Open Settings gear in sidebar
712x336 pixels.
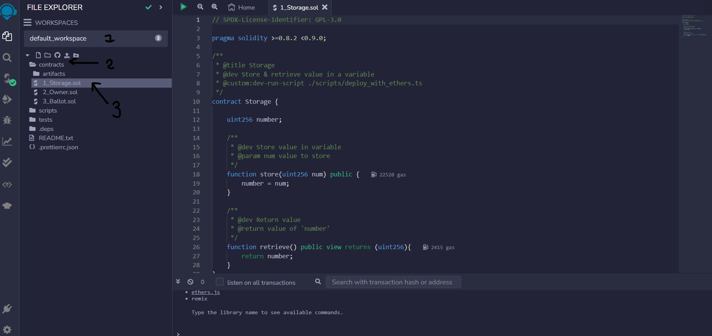pos(7,329)
